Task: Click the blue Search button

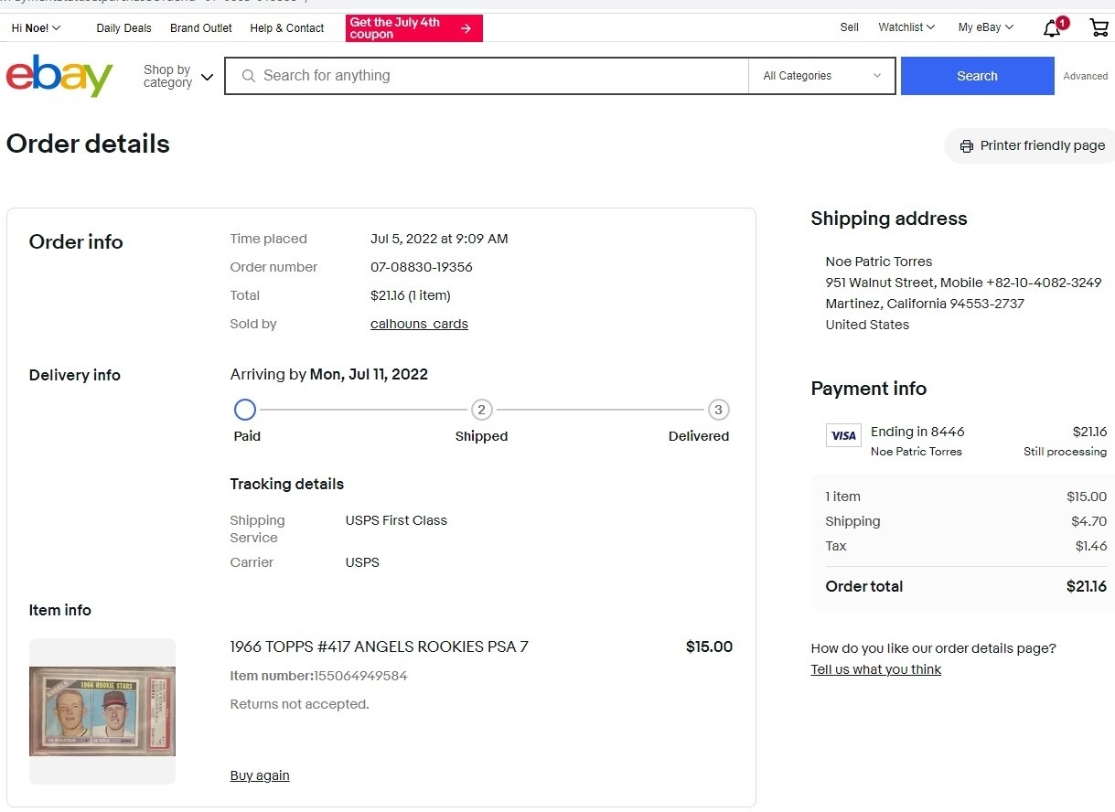Action: coord(977,76)
